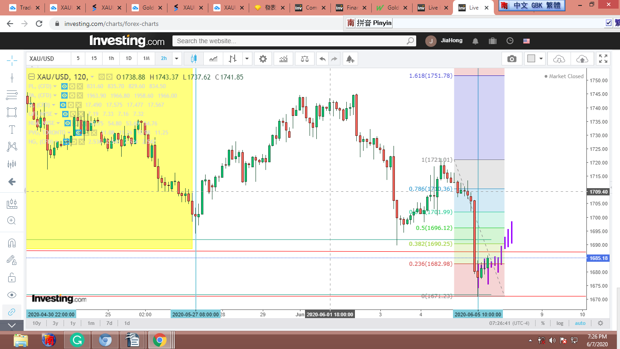
Task: Open chart style dropdown arrow beside bars
Action: [x=247, y=59]
